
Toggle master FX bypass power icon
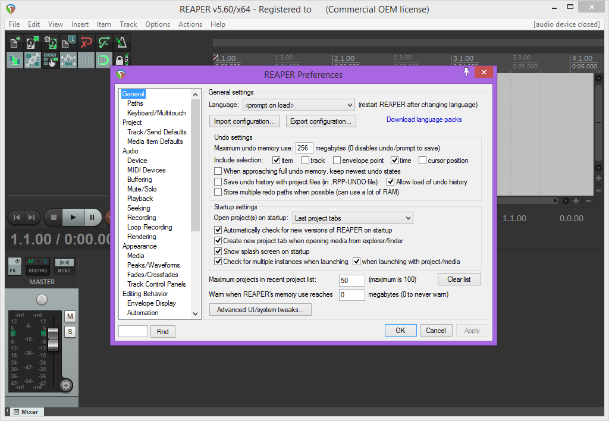[x=17, y=262]
